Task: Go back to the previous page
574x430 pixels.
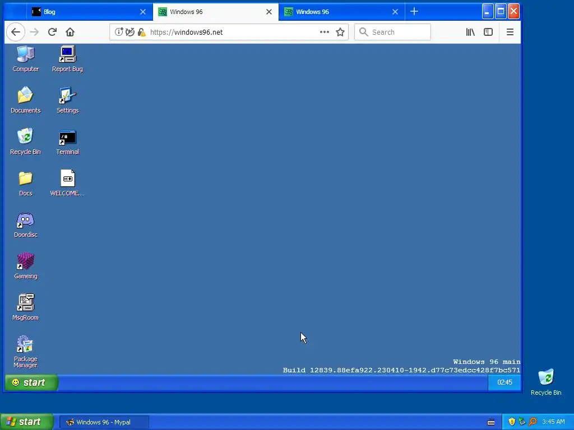Action: point(15,32)
